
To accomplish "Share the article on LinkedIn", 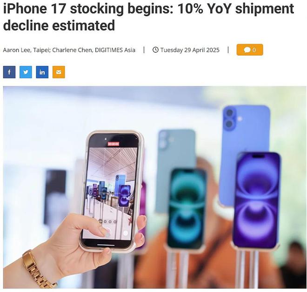I will pos(42,72).
